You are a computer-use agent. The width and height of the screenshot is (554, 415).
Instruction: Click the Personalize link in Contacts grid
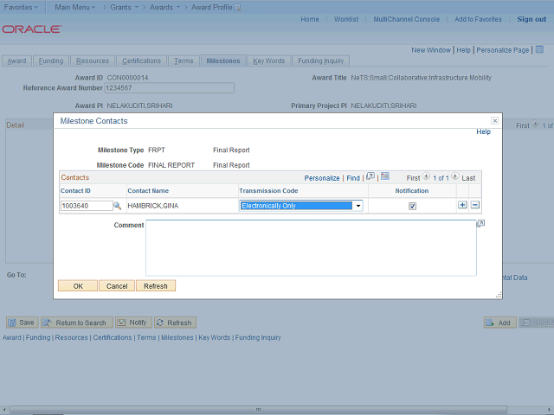322,178
